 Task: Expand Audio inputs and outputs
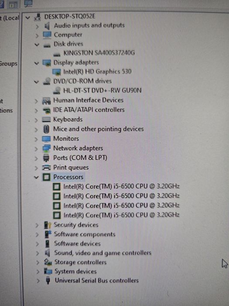[37, 26]
